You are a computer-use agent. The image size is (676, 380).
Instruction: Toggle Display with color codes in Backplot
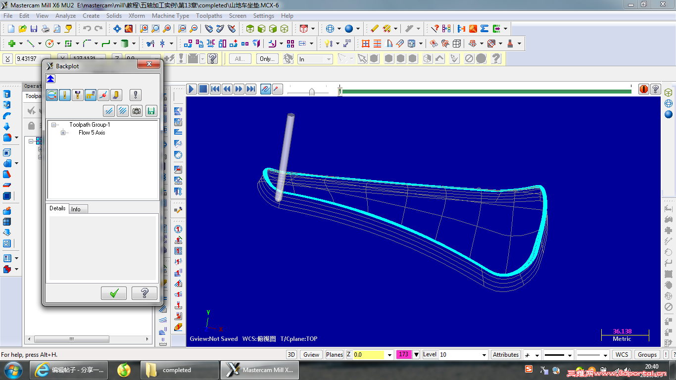pos(52,95)
